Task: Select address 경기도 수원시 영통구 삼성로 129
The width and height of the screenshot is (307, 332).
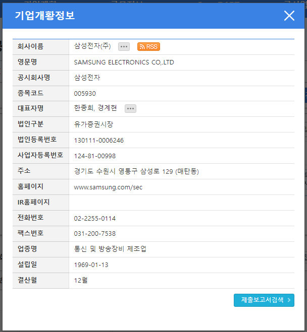Action: tap(123, 171)
